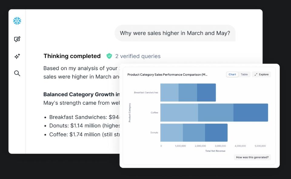Click the Donuts category axis label
The width and height of the screenshot is (291, 179).
point(154,133)
